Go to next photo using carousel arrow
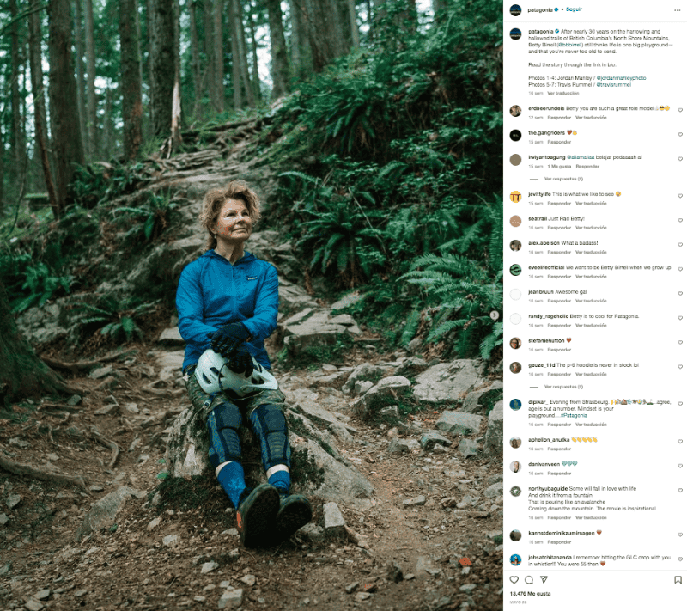This screenshot has height=611, width=687. tap(494, 315)
